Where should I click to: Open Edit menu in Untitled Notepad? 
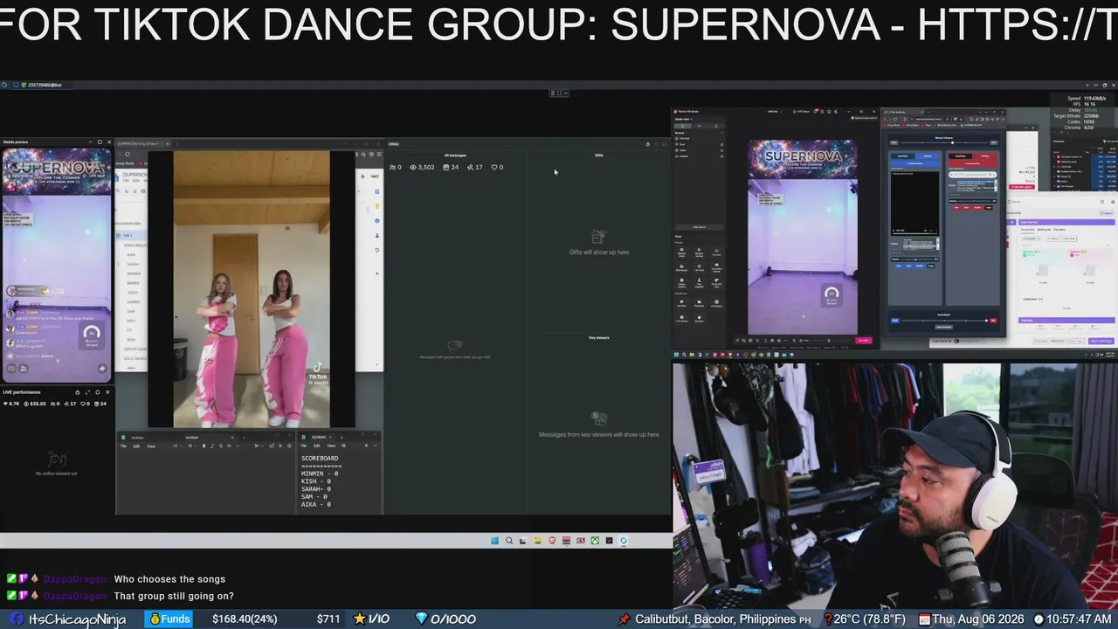[136, 446]
